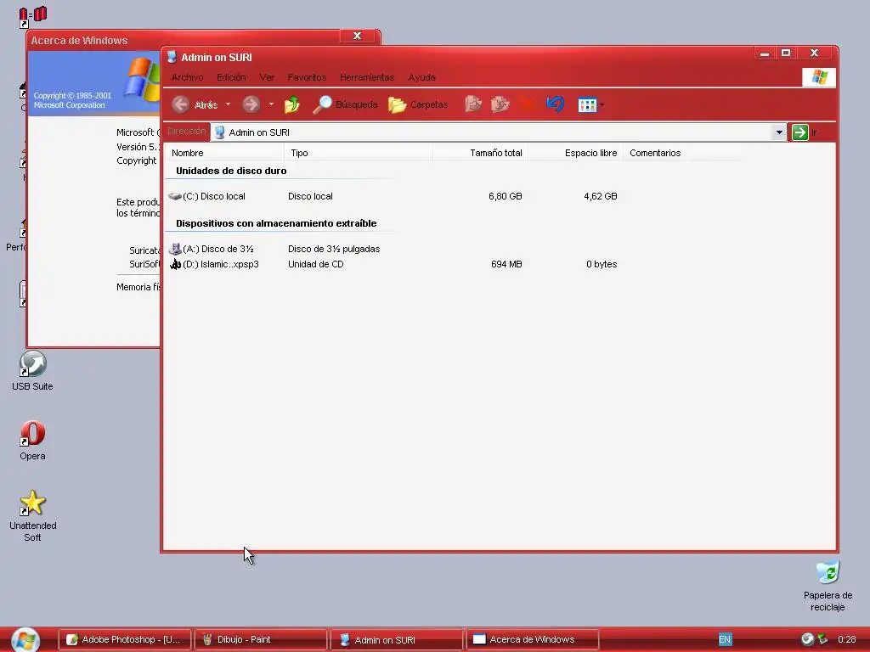Click the green Ir go arrow
This screenshot has width=870, height=652.
800,132
